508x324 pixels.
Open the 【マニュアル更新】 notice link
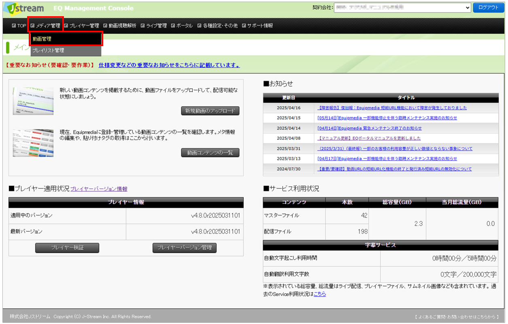click(369, 138)
